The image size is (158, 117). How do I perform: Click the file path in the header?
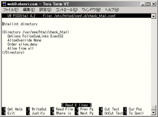point(85,16)
